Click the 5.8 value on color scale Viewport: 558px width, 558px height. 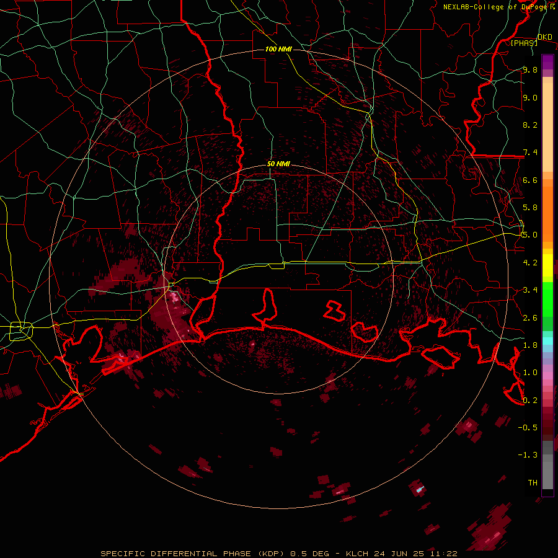pyautogui.click(x=530, y=208)
